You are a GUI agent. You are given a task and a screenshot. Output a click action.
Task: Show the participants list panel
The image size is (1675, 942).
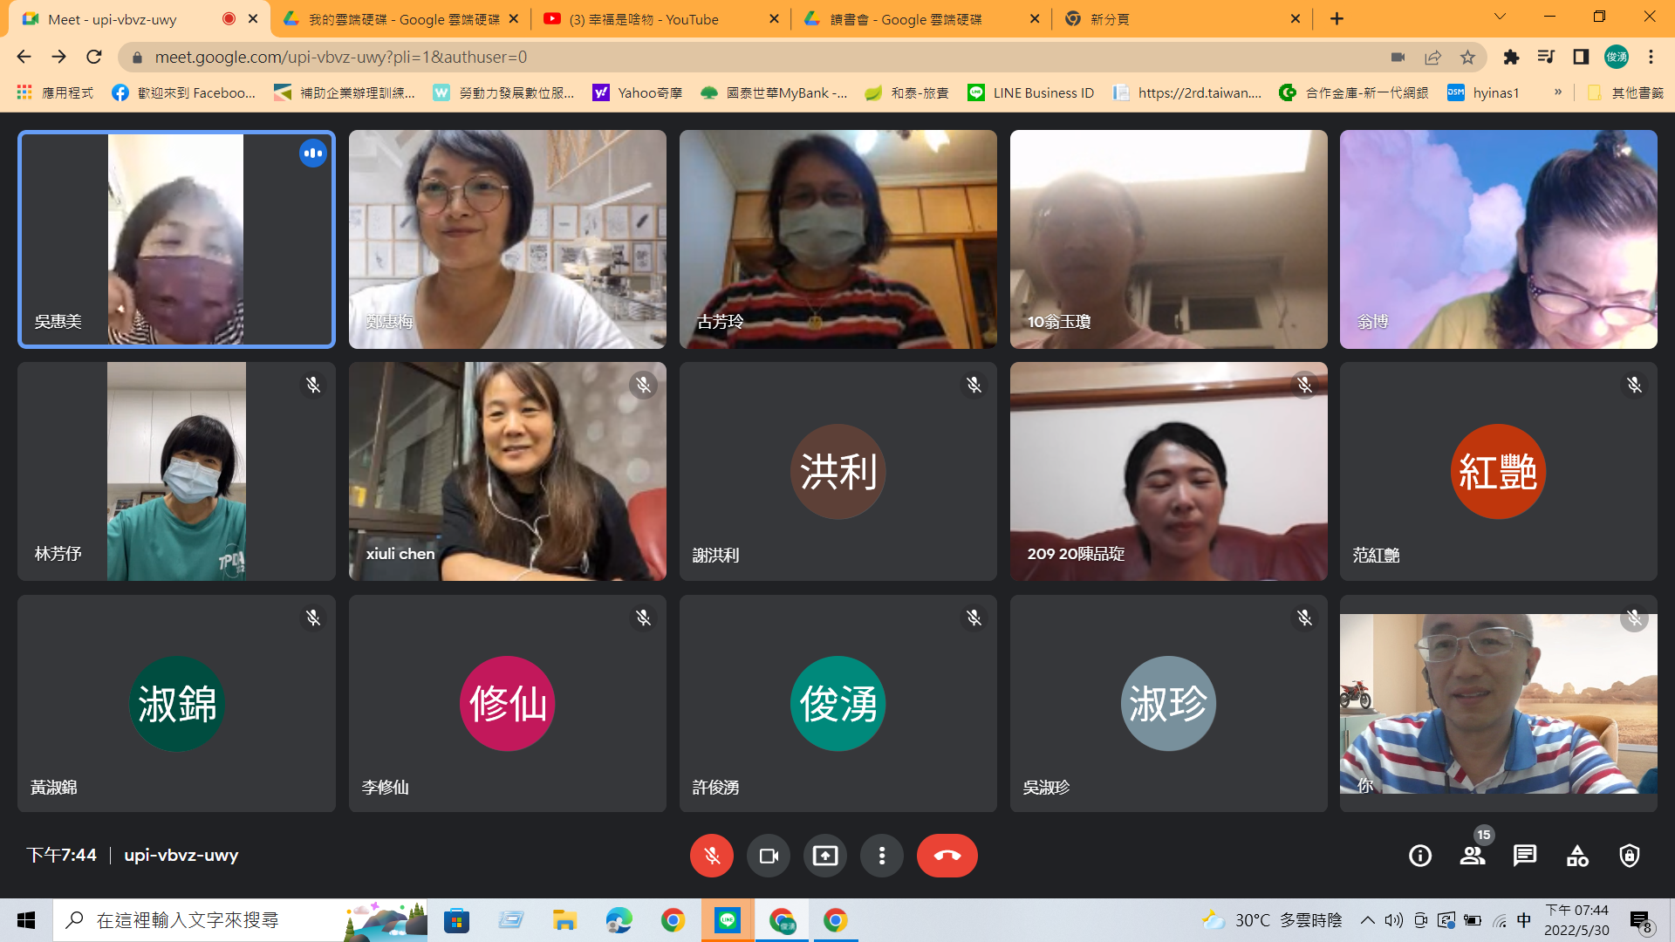[1473, 856]
